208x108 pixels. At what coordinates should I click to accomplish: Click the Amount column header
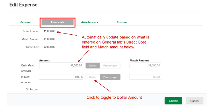point(44,60)
